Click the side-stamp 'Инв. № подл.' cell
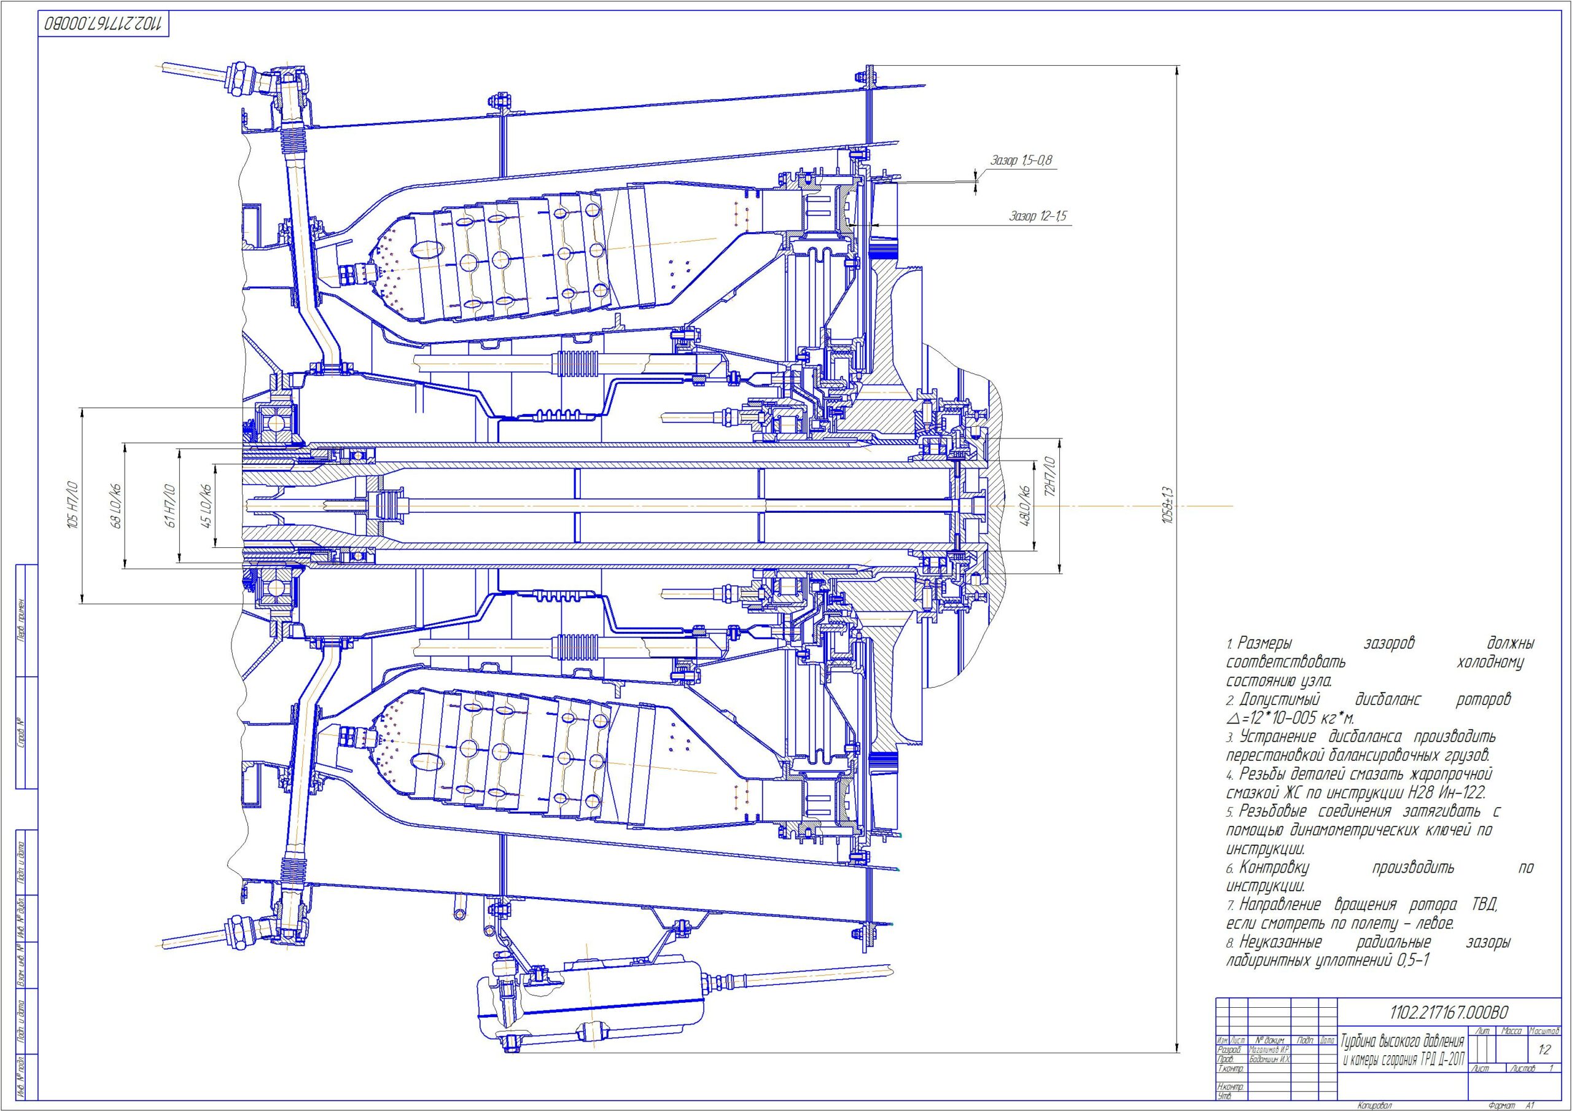Screen dimensions: 1572x1111 21,1077
